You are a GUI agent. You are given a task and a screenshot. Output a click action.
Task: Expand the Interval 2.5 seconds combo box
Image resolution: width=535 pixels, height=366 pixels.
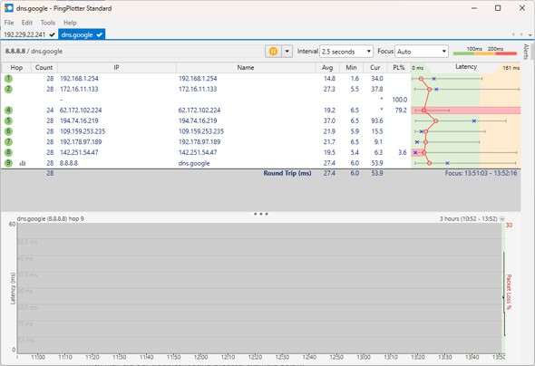pyautogui.click(x=346, y=52)
